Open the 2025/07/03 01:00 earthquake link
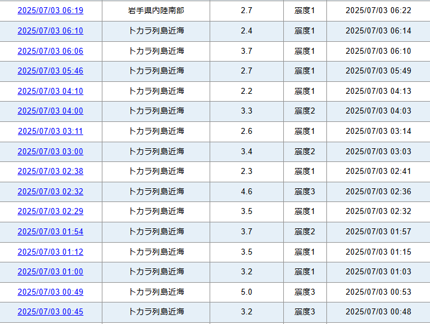 [x=50, y=272]
